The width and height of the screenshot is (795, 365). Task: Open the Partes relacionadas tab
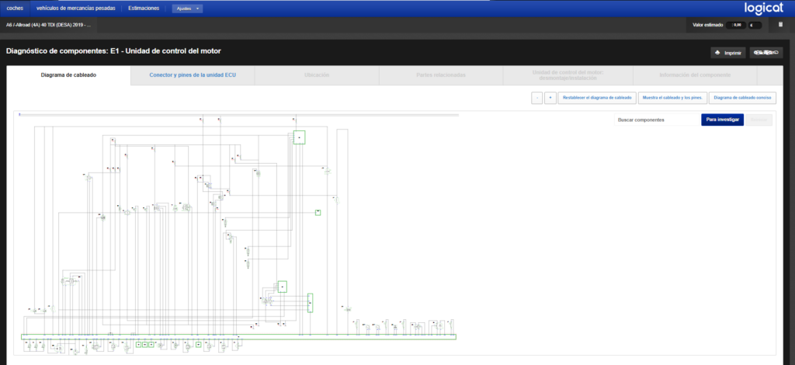(x=441, y=75)
